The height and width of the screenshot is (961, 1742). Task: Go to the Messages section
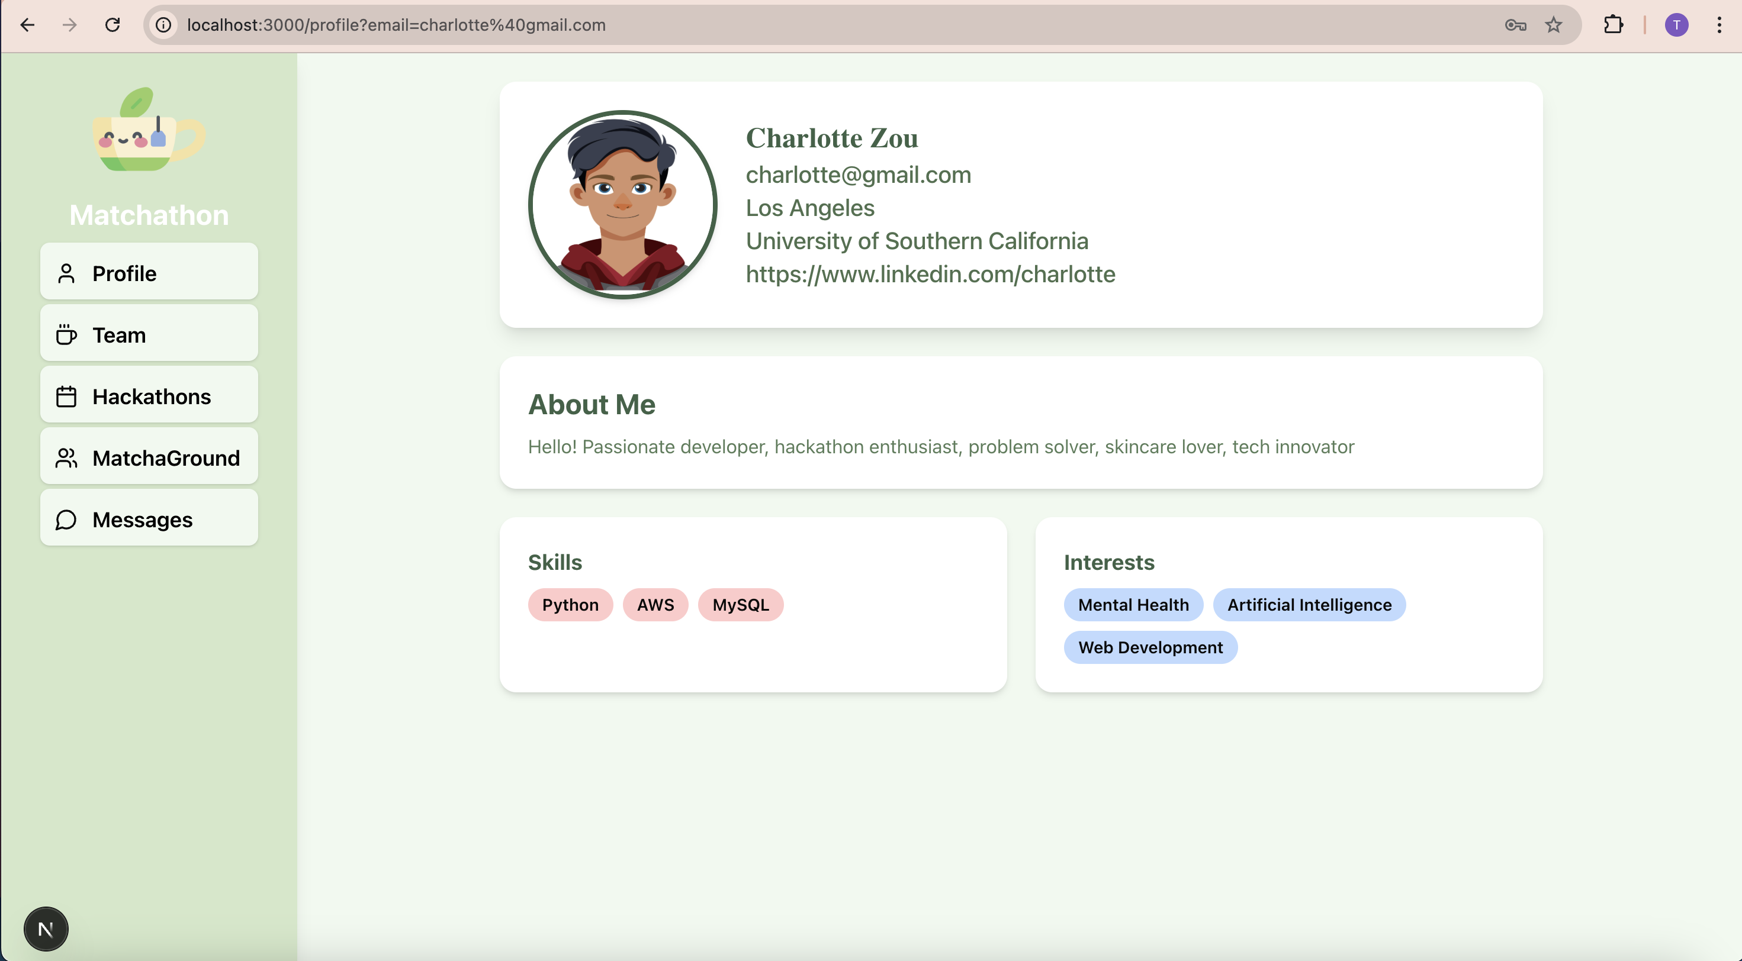[149, 519]
